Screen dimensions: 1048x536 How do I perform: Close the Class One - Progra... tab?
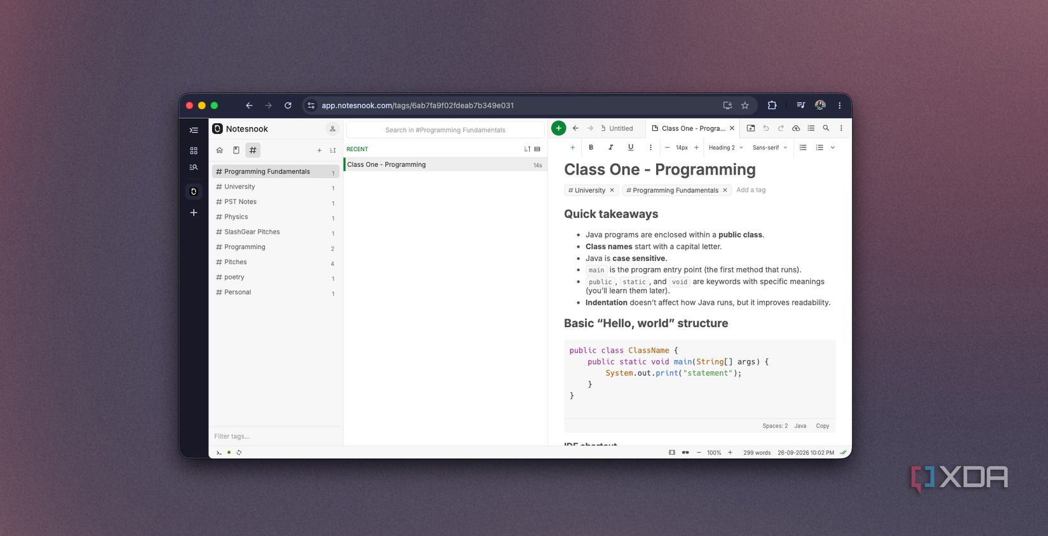tap(732, 128)
